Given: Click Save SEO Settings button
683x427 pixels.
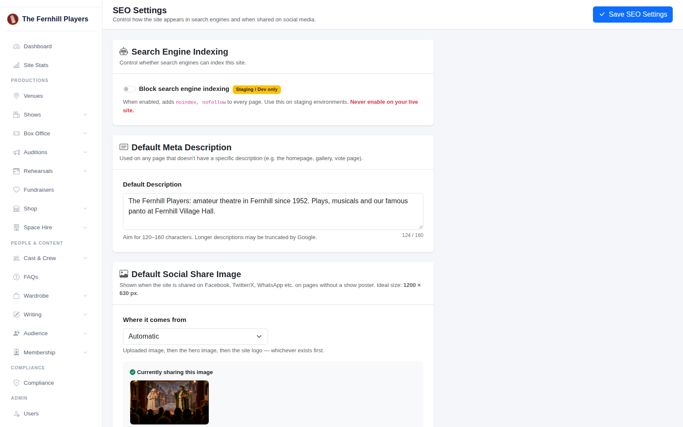Looking at the screenshot, I should (x=633, y=15).
